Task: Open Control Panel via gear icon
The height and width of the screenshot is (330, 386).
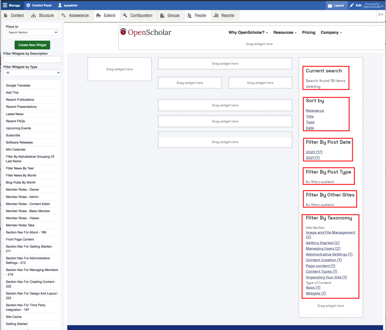Action: coord(28,5)
